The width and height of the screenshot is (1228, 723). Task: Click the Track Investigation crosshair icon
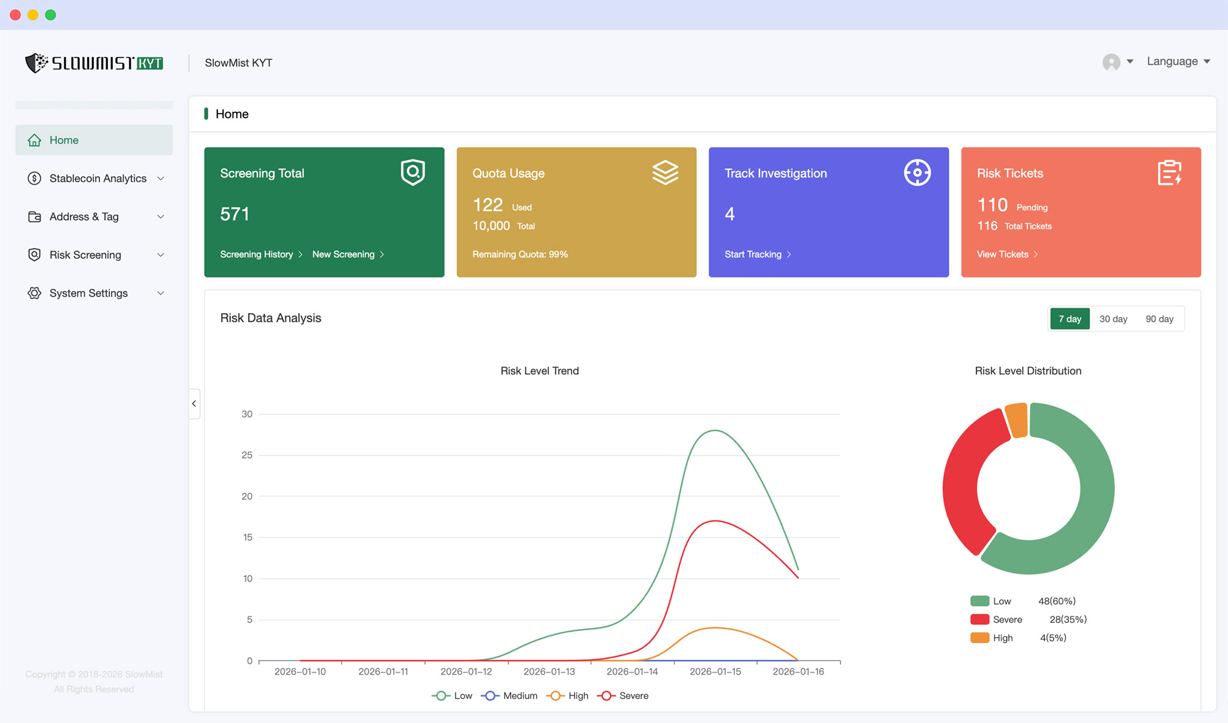(x=917, y=172)
